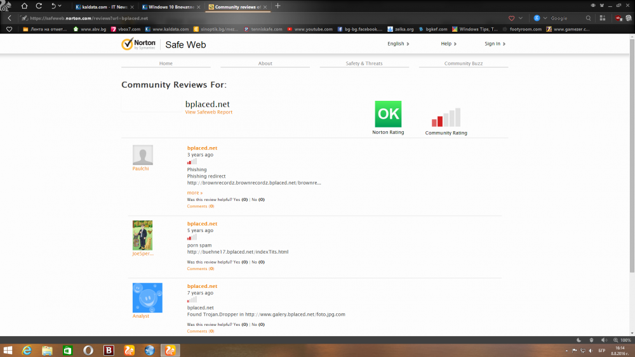Add page to favorites heart icon
The height and width of the screenshot is (357, 635).
511,18
